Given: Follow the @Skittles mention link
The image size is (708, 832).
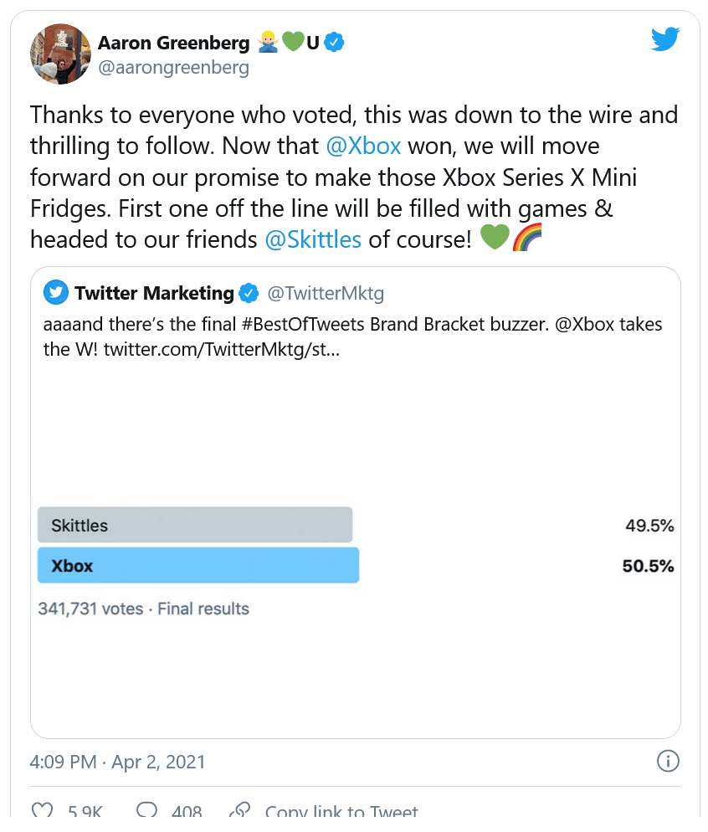Looking at the screenshot, I should click(x=313, y=239).
